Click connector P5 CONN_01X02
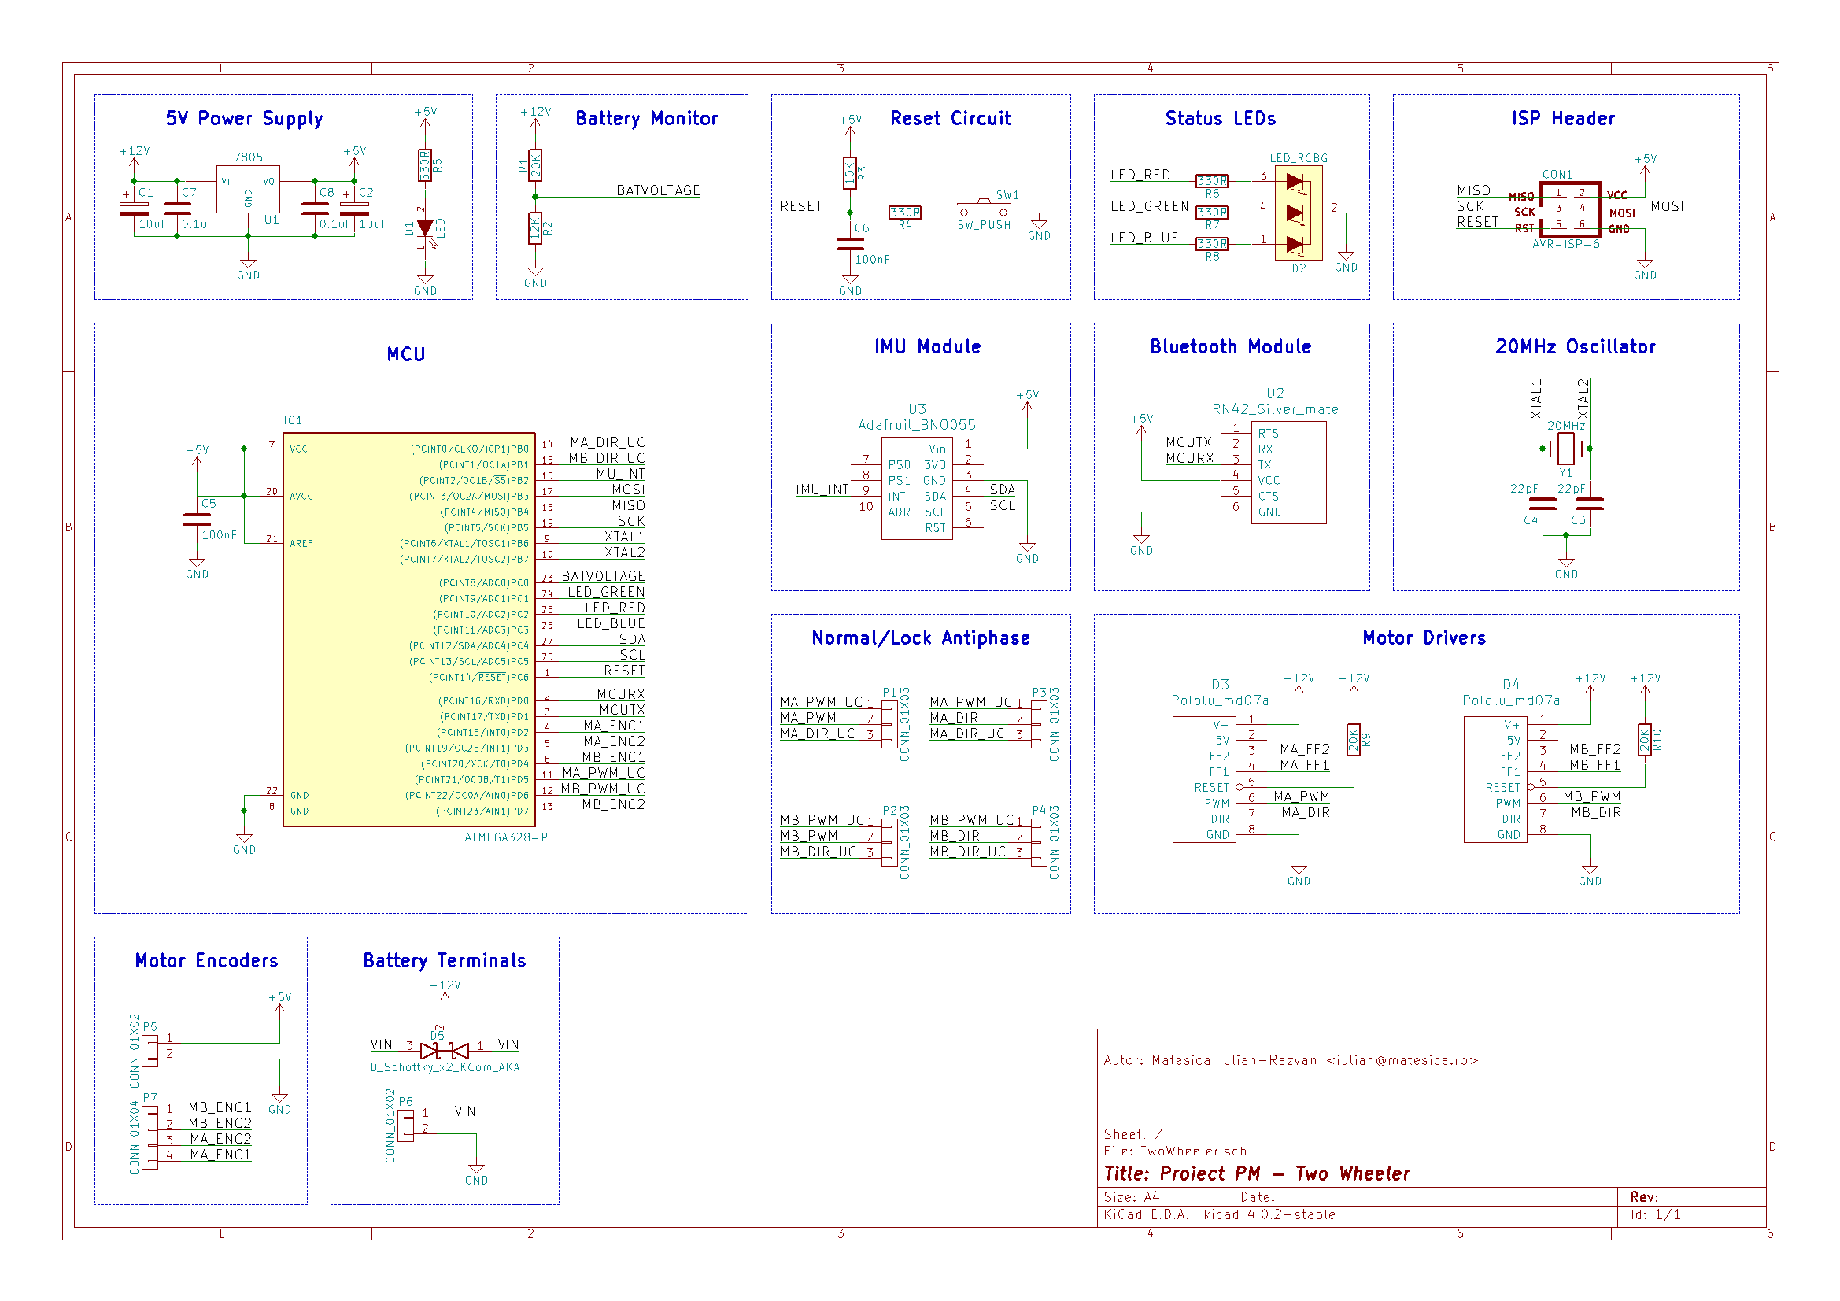 tap(149, 1050)
